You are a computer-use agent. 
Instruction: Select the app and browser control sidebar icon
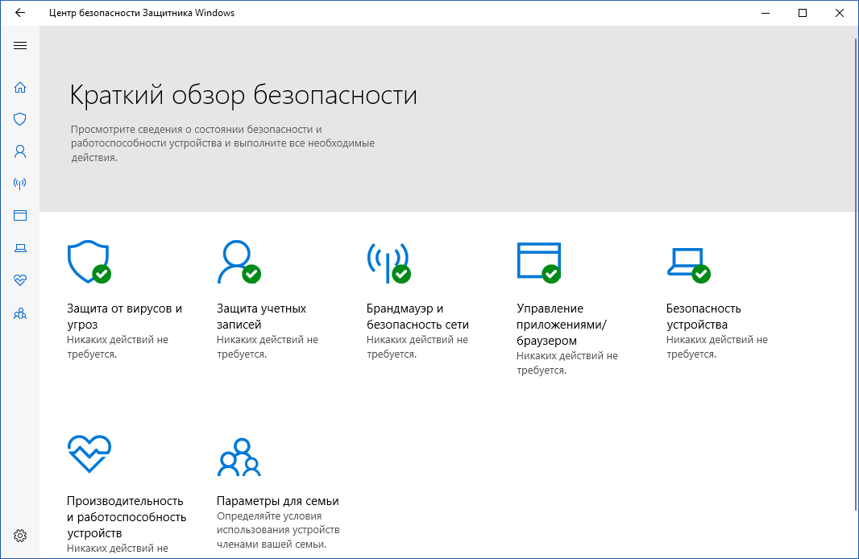pyautogui.click(x=19, y=215)
